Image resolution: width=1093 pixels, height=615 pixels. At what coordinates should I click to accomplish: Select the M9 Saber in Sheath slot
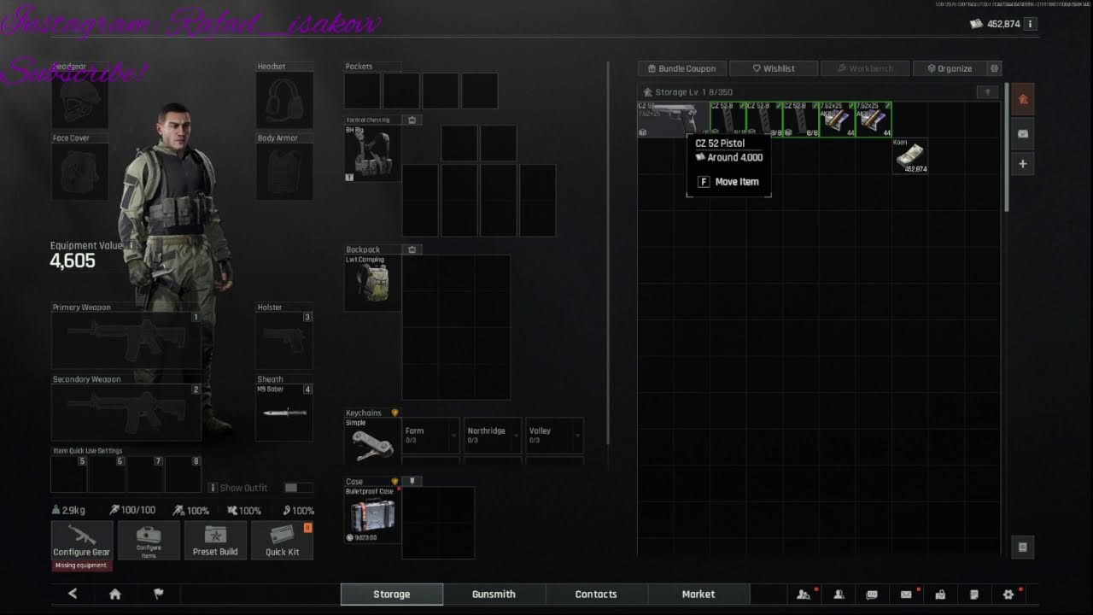284,413
